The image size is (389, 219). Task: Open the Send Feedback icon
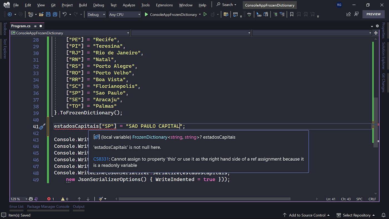(x=356, y=14)
